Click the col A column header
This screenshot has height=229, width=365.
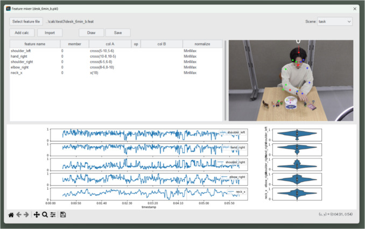110,44
